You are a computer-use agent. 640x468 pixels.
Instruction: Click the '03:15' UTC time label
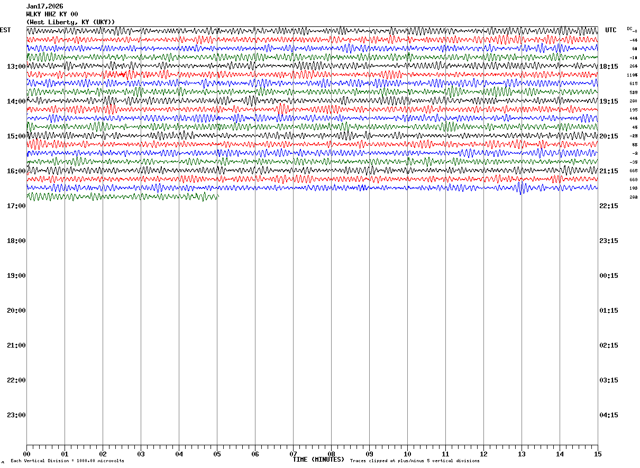click(x=609, y=380)
